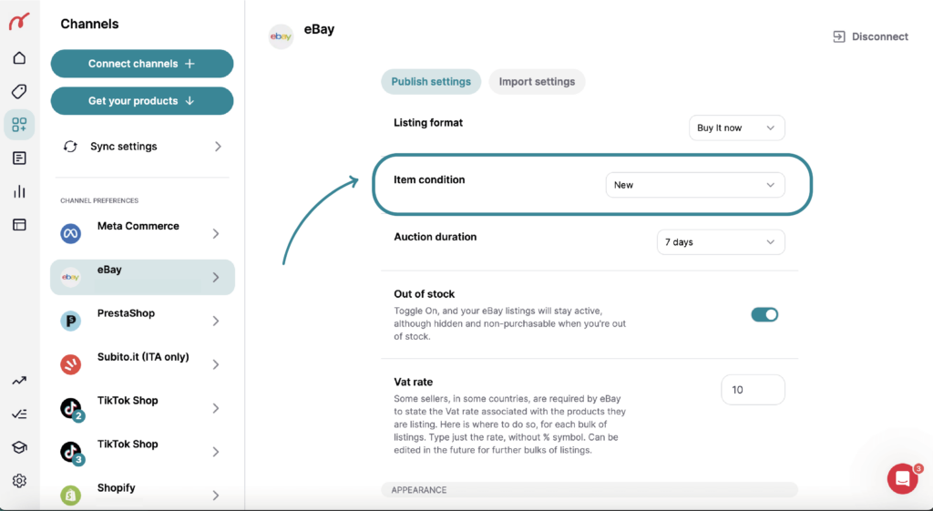Click the trending arrow icon in sidebar

[19, 381]
